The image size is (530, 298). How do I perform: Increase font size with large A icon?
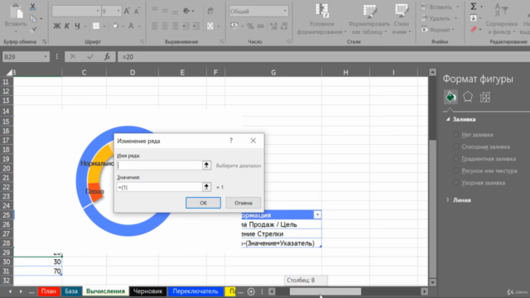coord(127,11)
